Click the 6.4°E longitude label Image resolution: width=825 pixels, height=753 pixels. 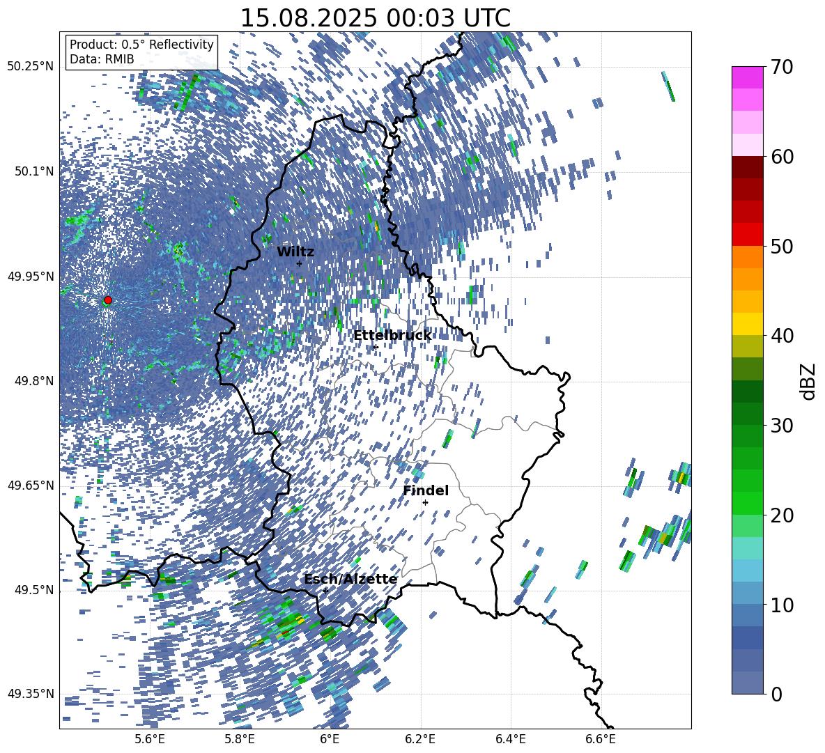click(511, 739)
